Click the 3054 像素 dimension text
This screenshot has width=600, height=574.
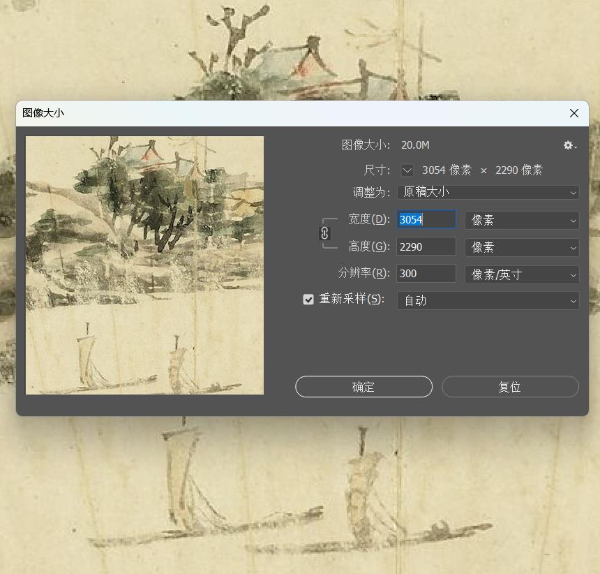tap(447, 170)
